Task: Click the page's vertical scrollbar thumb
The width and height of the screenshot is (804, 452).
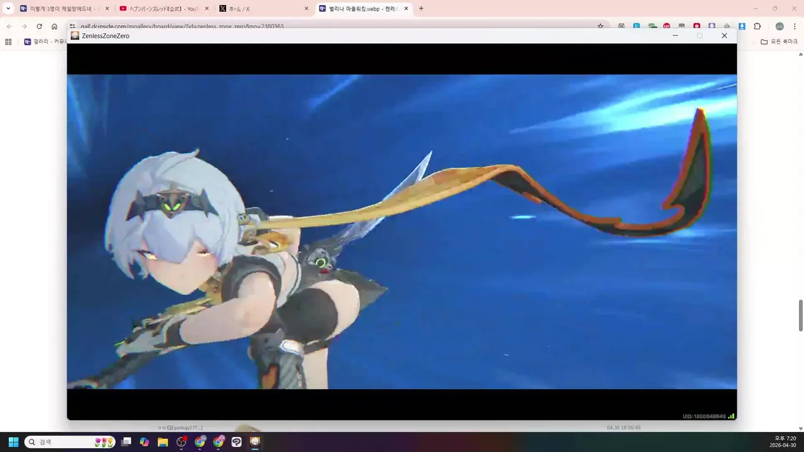Action: pos(801,315)
